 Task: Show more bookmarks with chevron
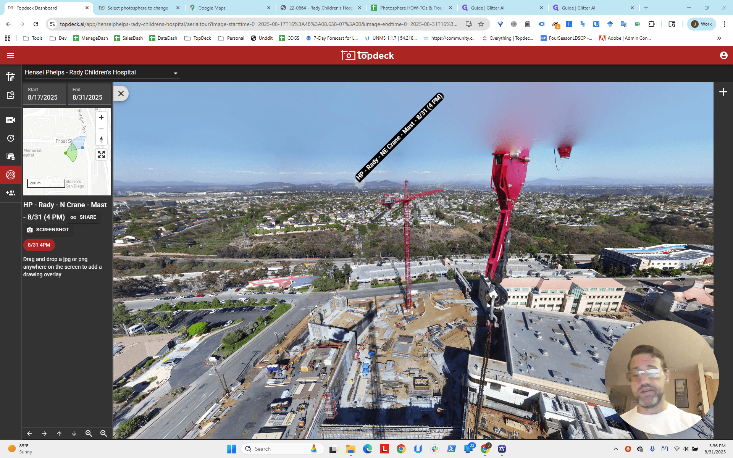(719, 38)
